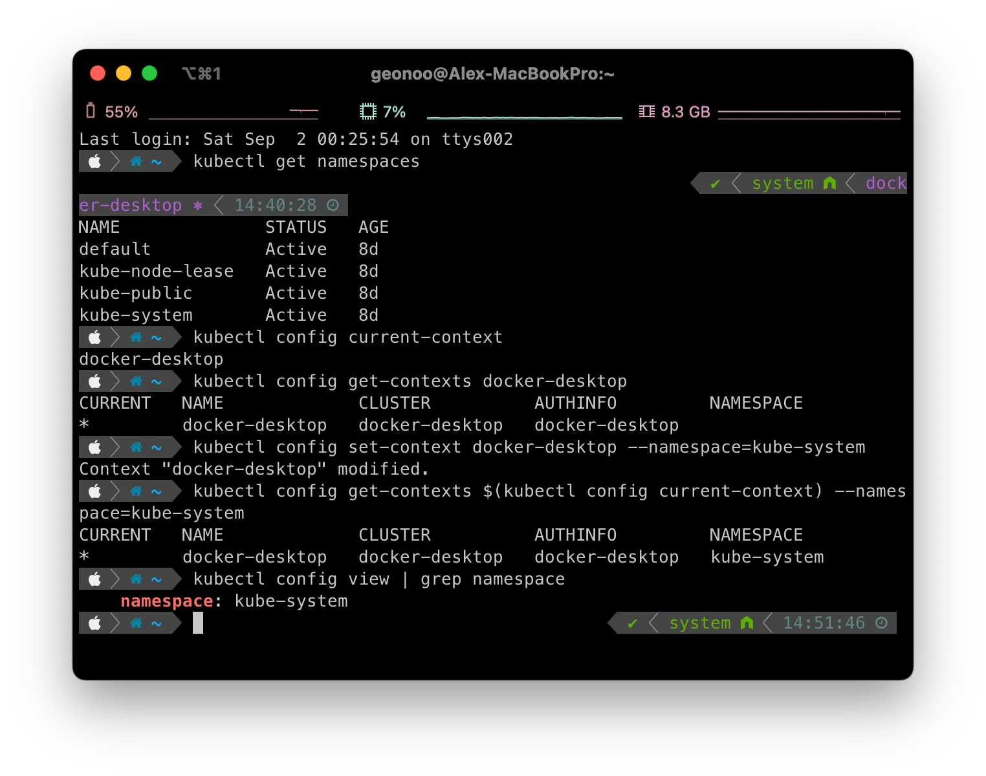This screenshot has height=776, width=986.
Task: Click the 'Last login: Sat Sep 2' line
Action: pyautogui.click(x=296, y=140)
